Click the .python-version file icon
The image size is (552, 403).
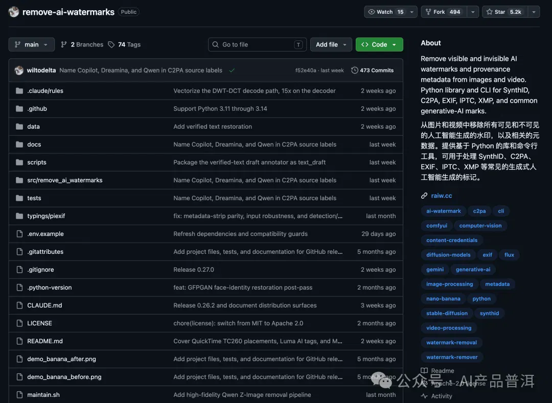tap(20, 287)
